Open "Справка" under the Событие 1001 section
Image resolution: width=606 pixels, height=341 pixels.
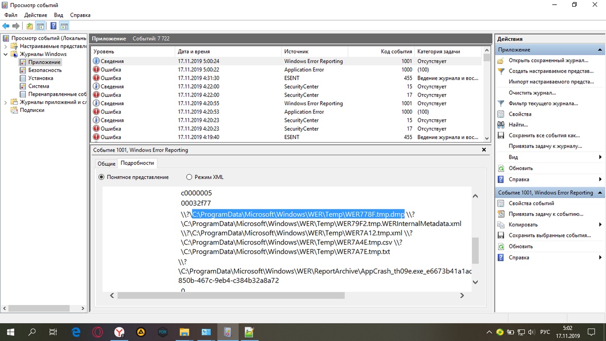point(519,258)
